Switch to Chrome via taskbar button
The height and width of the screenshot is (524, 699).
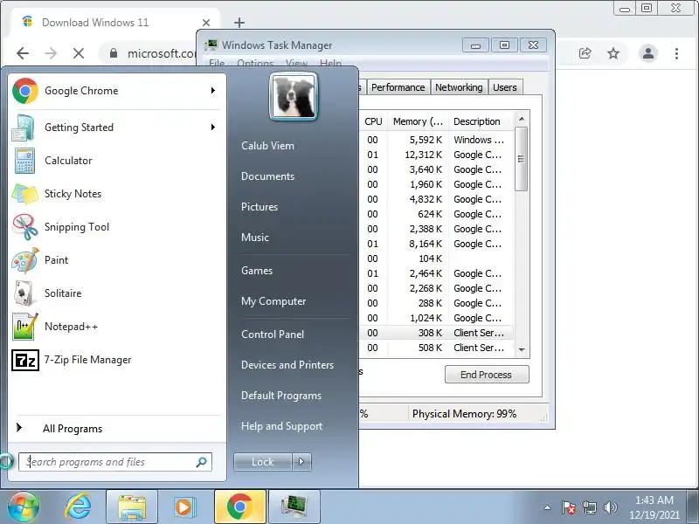(240, 507)
